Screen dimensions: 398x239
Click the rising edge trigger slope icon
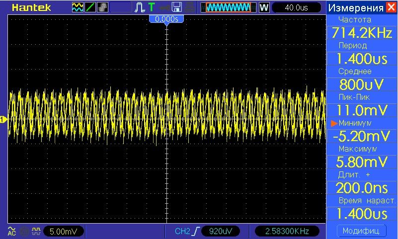(x=196, y=231)
